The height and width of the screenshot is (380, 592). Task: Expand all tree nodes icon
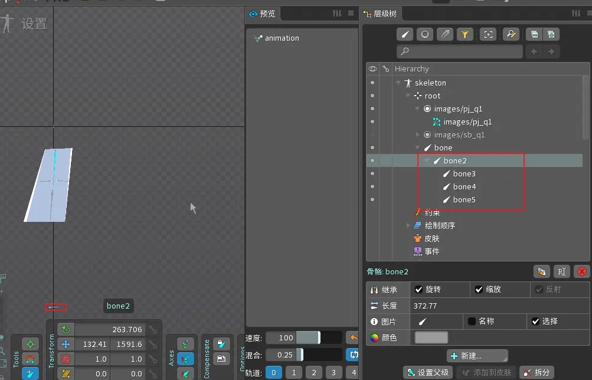tap(551, 35)
